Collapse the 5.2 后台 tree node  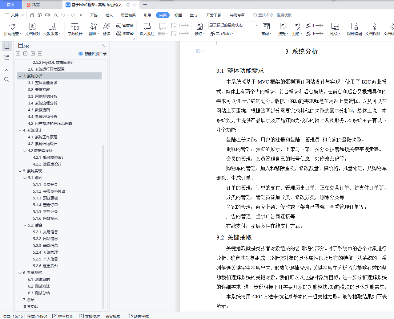pyautogui.click(x=25, y=225)
